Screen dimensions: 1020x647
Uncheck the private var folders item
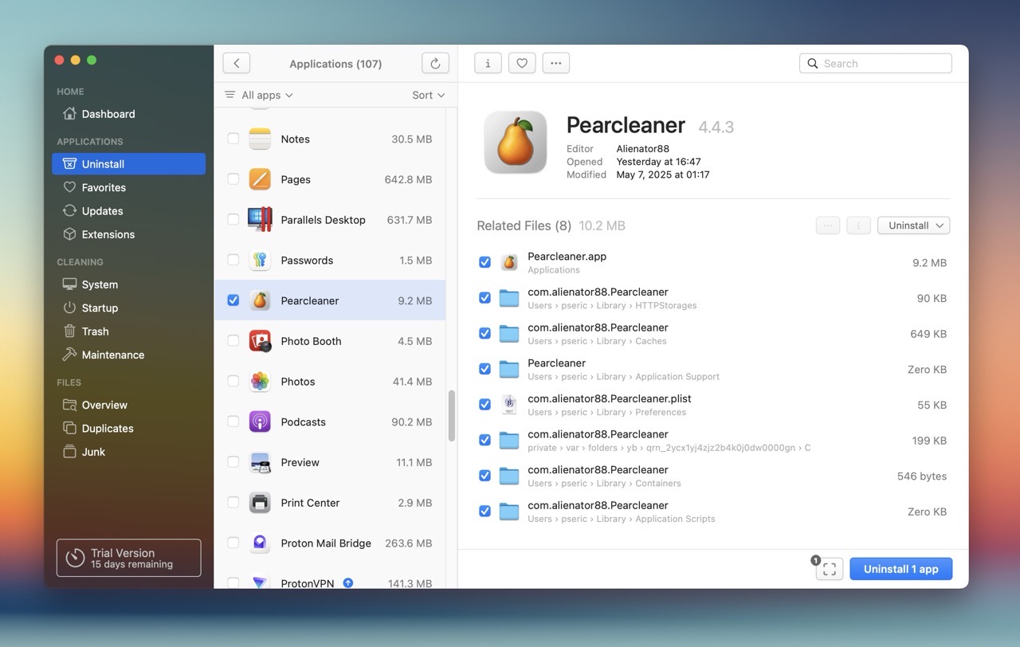pyautogui.click(x=484, y=440)
